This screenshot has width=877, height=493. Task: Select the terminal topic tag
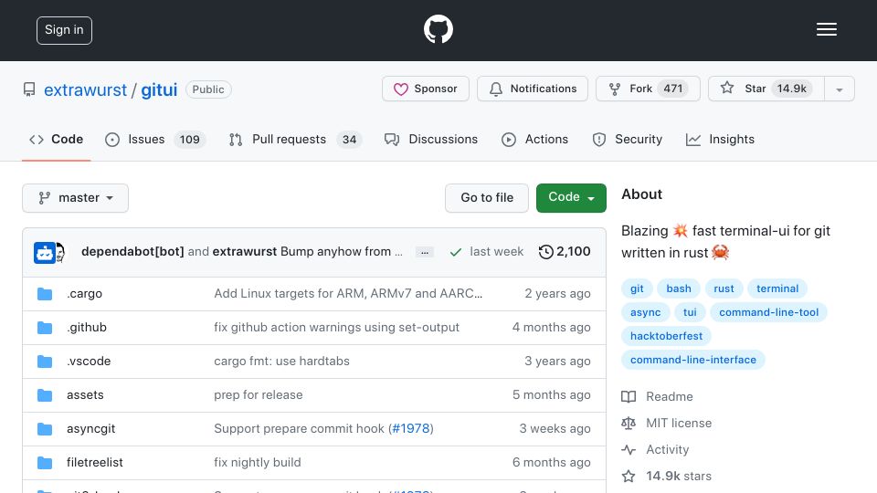[x=777, y=288]
